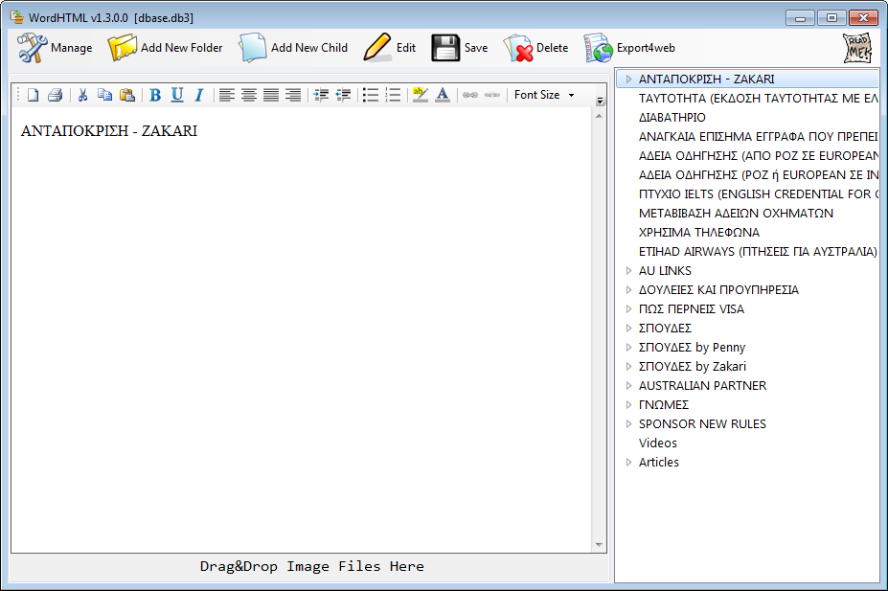Open the Read Me icon
This screenshot has width=888, height=591.
857,48
